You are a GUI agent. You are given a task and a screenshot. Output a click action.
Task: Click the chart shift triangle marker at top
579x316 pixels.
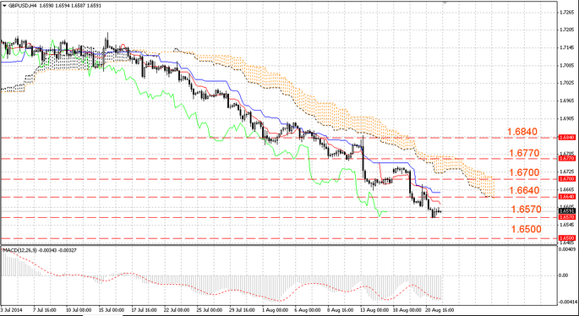click(x=445, y=3)
